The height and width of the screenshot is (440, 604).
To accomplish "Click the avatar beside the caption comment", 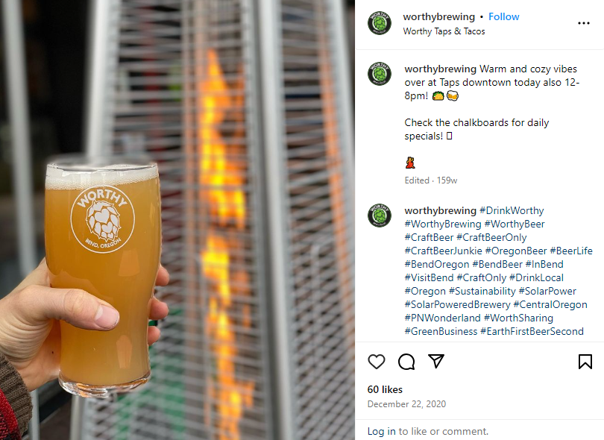I will pyautogui.click(x=380, y=74).
